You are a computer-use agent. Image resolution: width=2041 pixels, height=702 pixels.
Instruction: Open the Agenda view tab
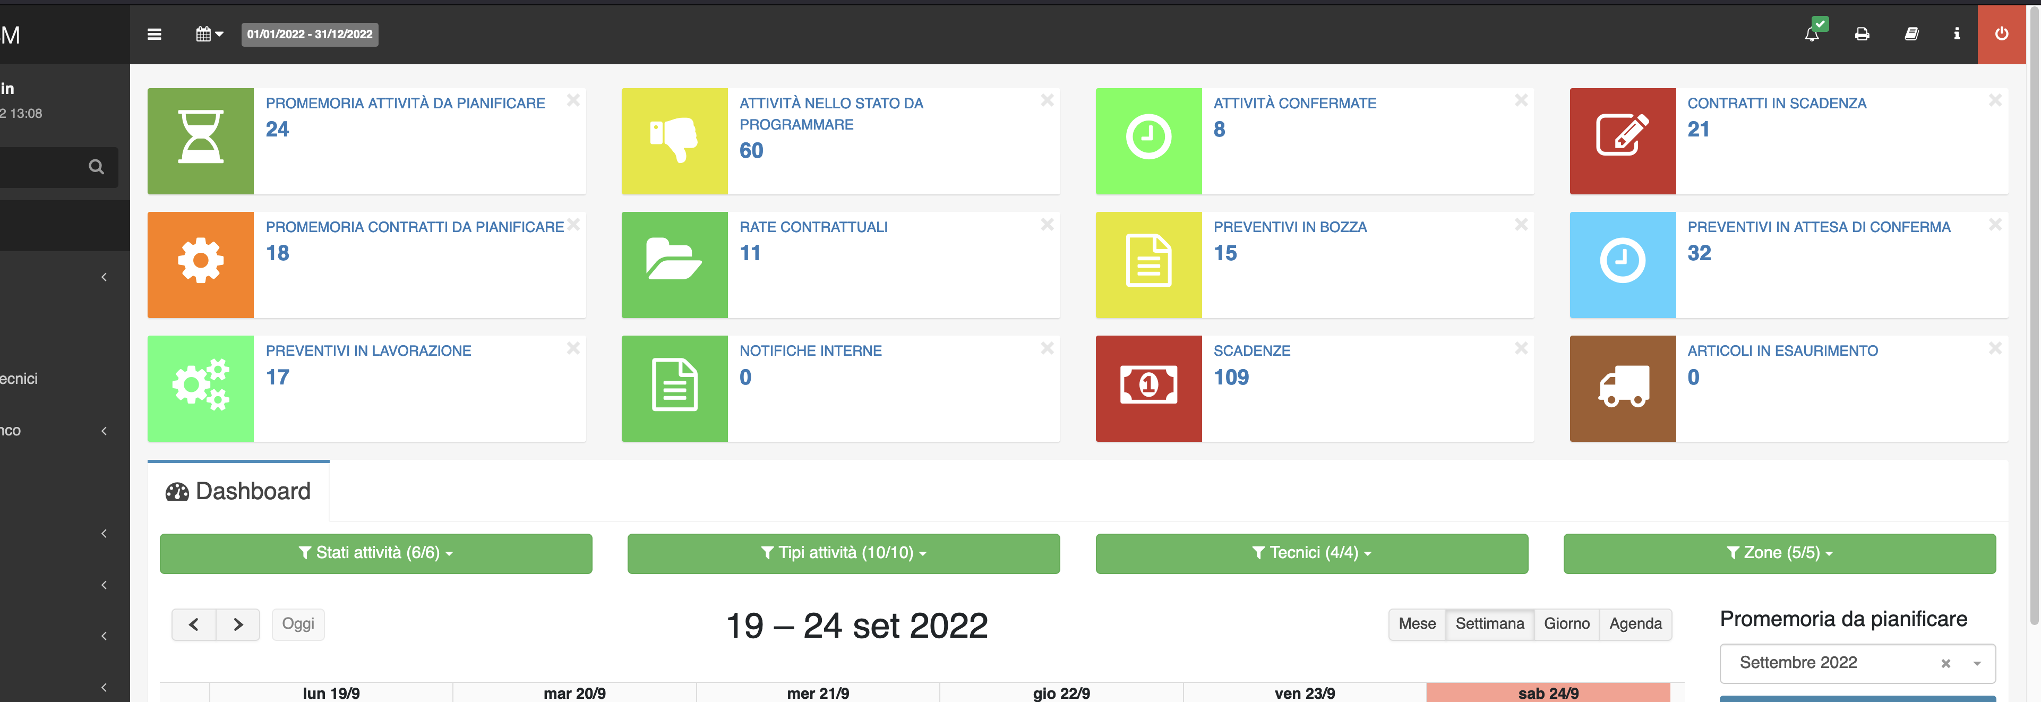click(1636, 624)
